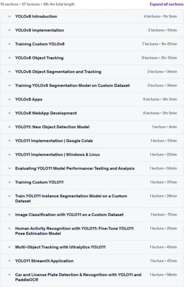The height and width of the screenshot is (287, 184).
Task: Open the Training Custom YOLOv8 chevron
Action: tap(10, 44)
